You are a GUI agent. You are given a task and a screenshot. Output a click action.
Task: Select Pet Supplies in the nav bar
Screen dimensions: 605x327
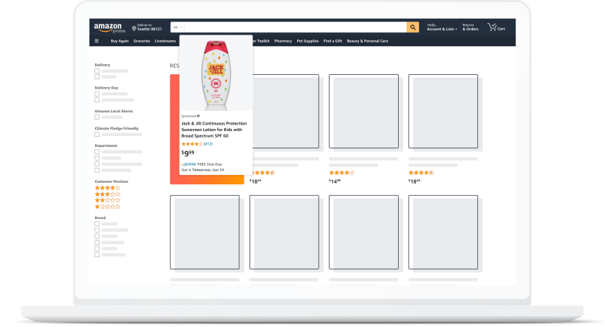tap(307, 41)
